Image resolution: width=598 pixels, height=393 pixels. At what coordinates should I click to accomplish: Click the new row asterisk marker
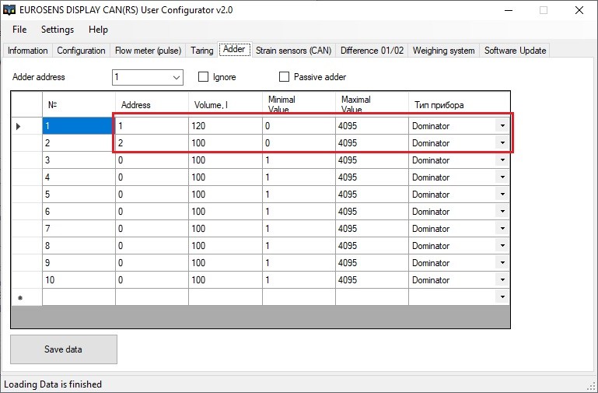pos(19,297)
